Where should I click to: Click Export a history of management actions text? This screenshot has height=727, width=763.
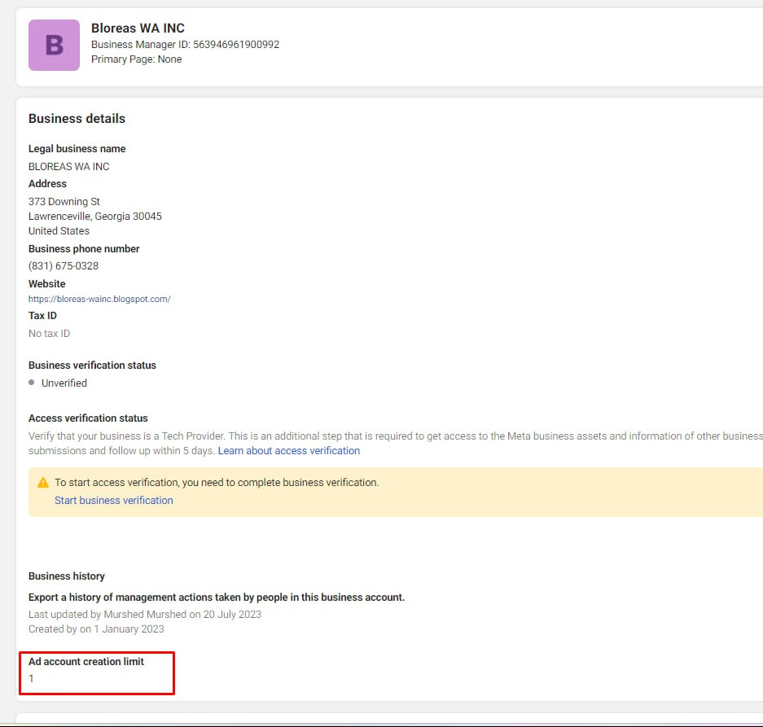point(217,597)
